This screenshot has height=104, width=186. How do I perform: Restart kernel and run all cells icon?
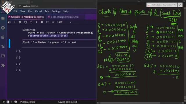53,22
